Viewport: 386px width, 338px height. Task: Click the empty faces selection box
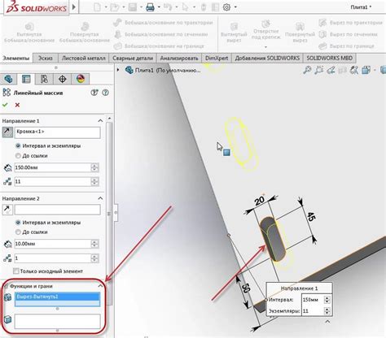57,322
